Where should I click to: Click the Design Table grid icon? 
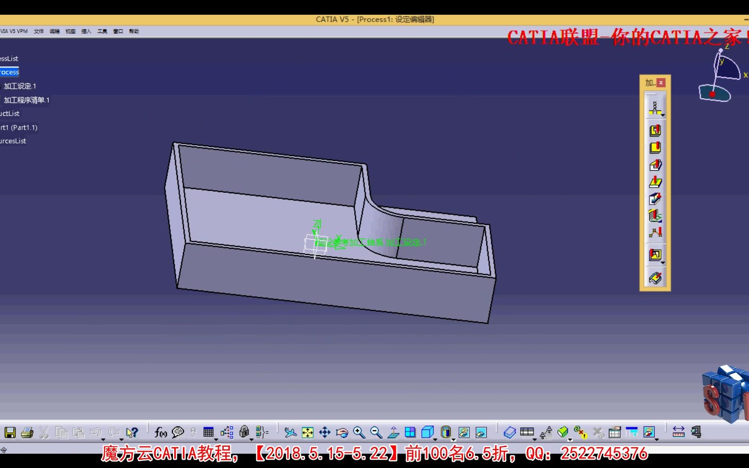tap(208, 432)
